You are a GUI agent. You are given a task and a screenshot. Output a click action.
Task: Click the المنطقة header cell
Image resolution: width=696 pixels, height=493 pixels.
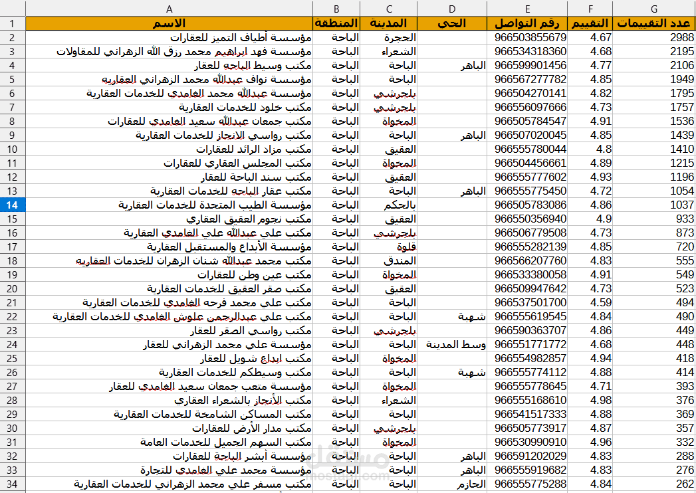(336, 23)
